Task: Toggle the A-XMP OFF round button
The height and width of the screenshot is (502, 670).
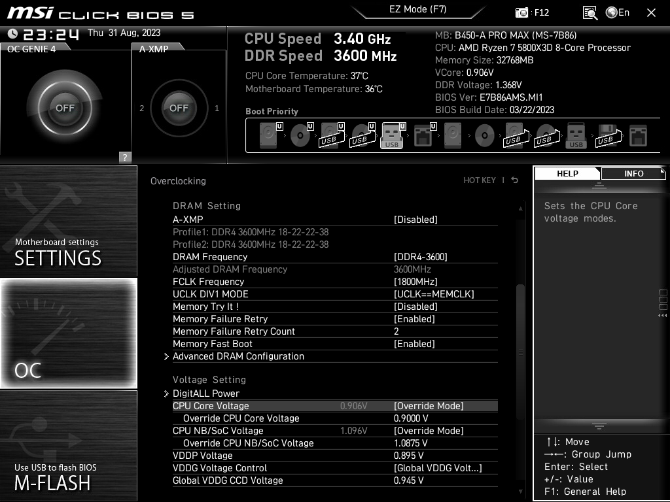Action: [x=179, y=108]
